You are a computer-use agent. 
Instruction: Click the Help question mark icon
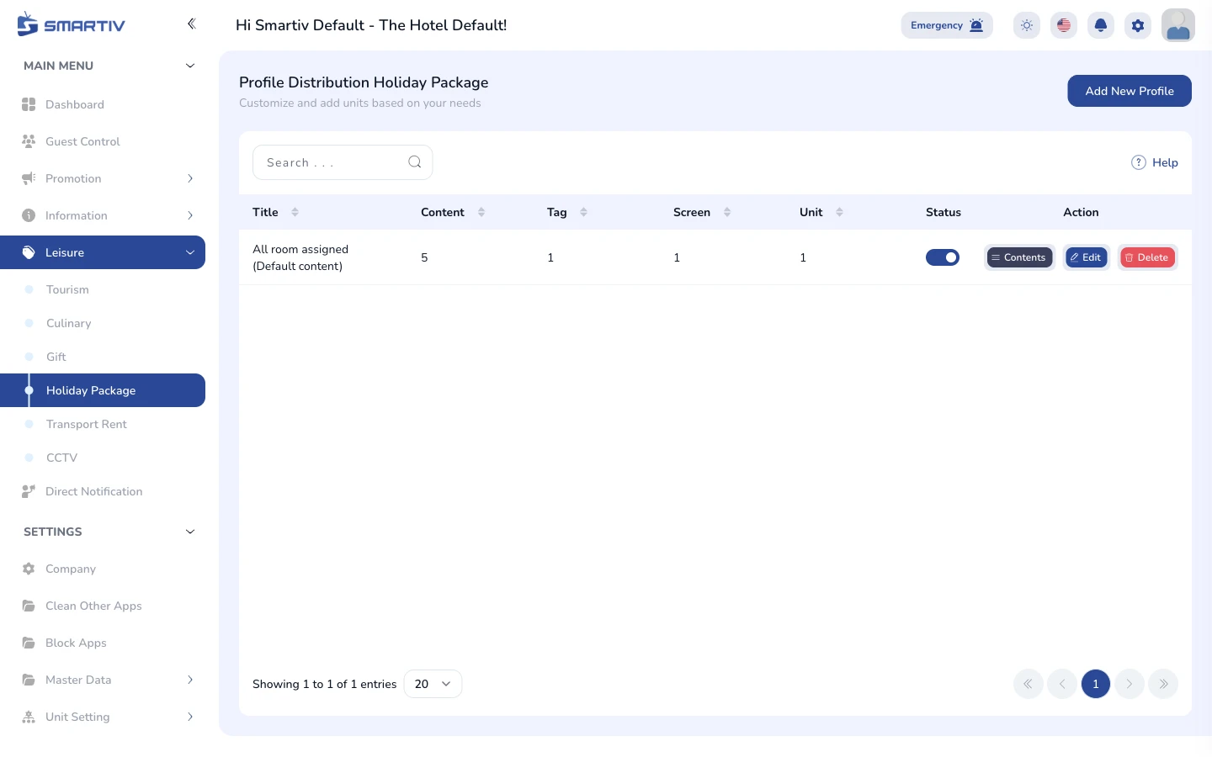(x=1139, y=162)
